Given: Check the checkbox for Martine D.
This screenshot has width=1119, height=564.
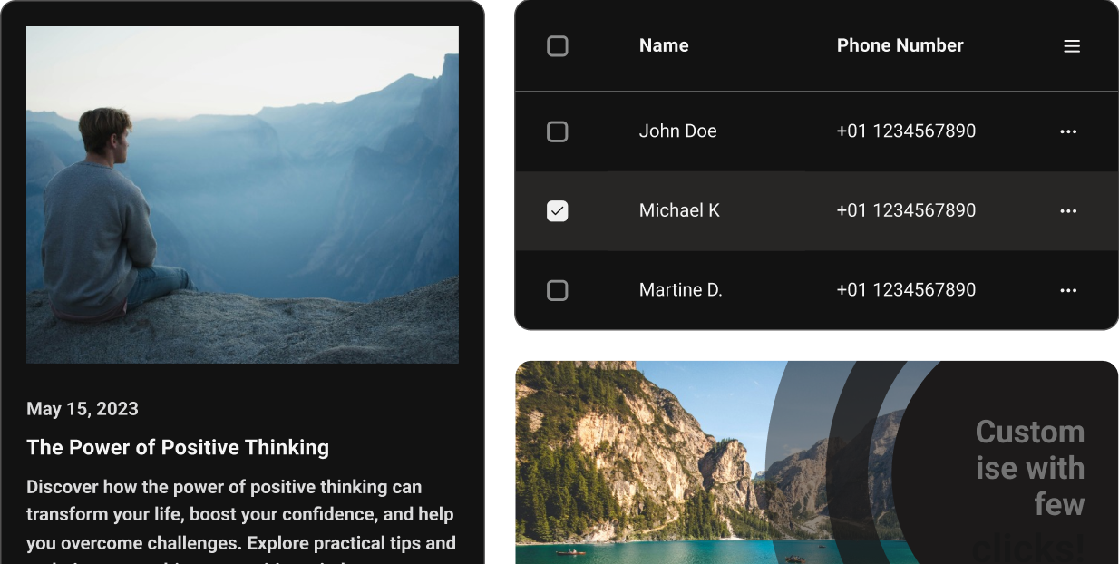Looking at the screenshot, I should click(557, 290).
